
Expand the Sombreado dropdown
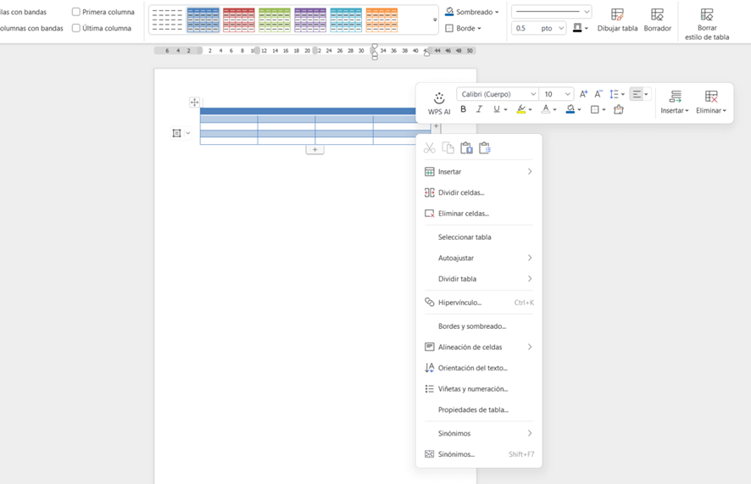[473, 12]
